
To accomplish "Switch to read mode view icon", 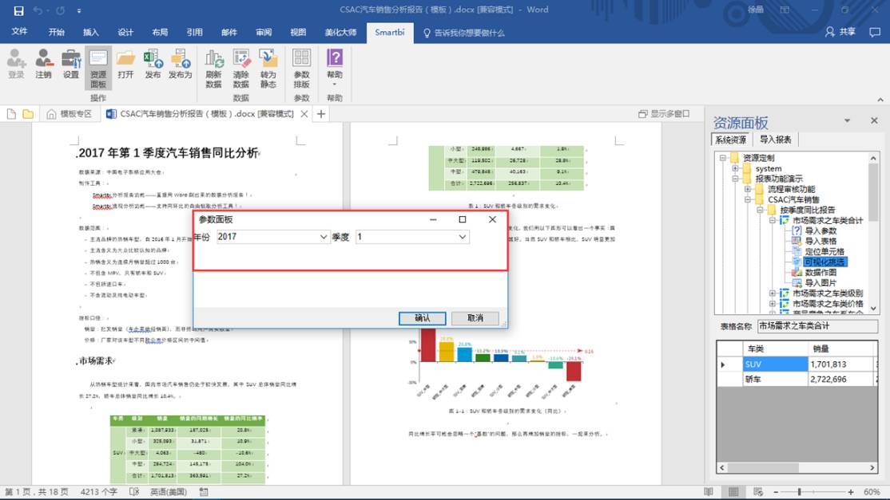I will pos(709,491).
